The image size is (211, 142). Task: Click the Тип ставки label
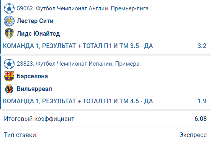[21, 135]
